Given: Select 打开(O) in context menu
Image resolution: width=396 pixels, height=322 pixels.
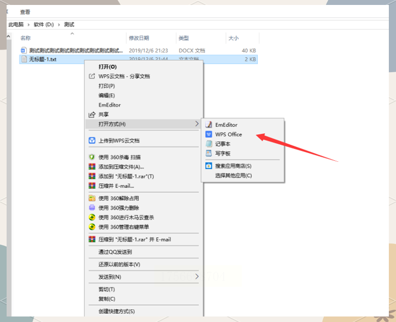Looking at the screenshot, I should click(107, 67).
